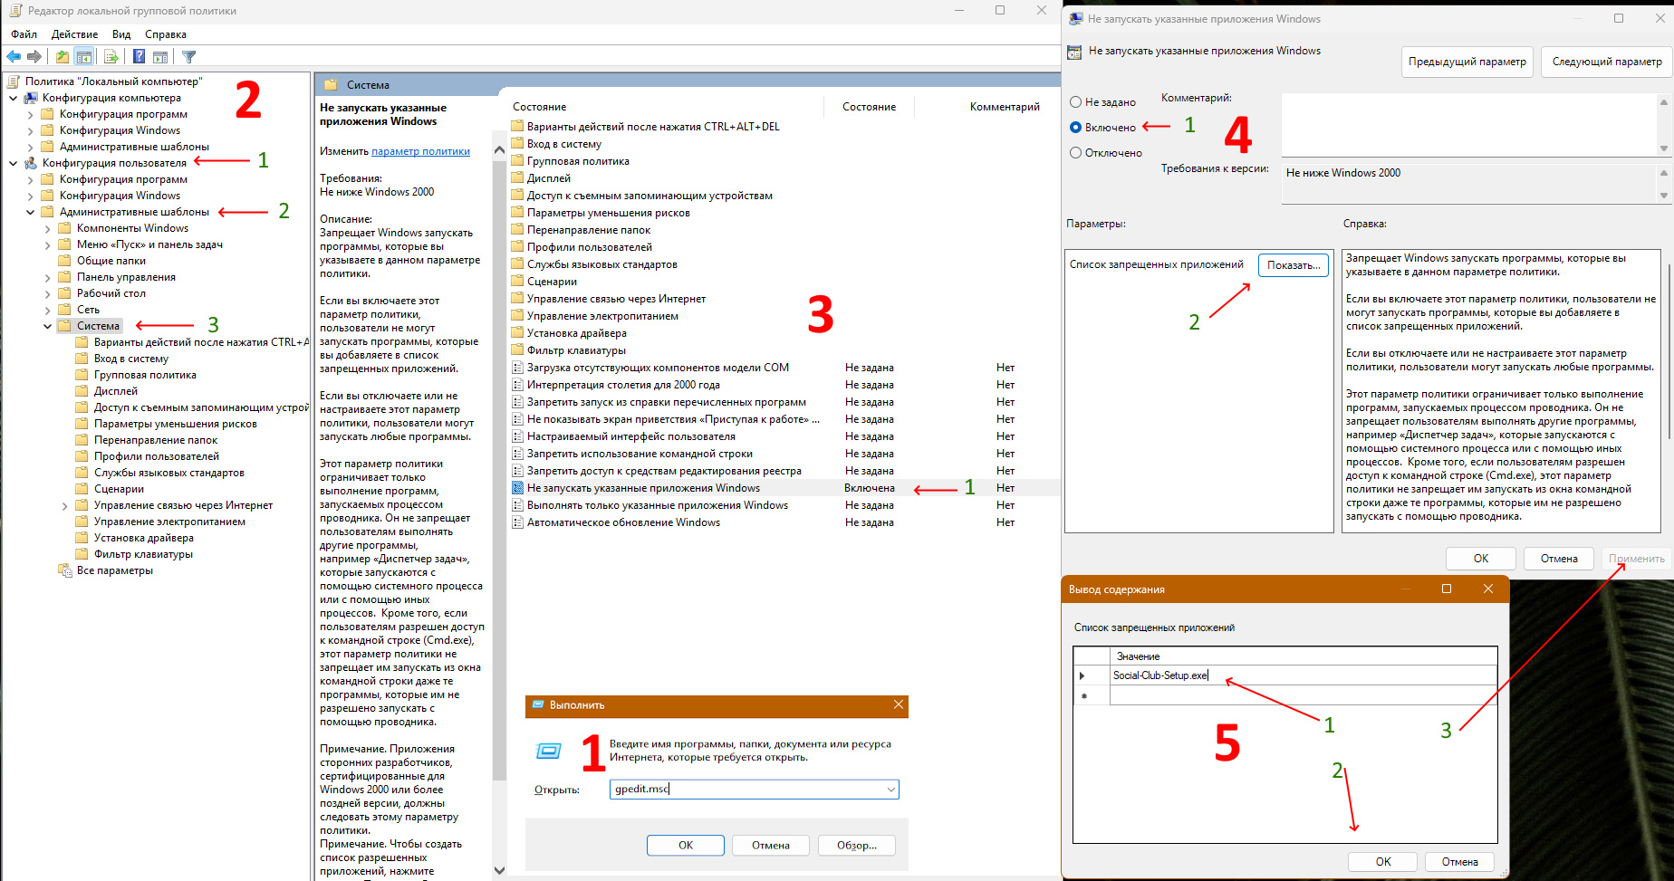Screen dimensions: 1674x881
Task: Expand Компоненты Windows in the tree
Action: (x=48, y=228)
